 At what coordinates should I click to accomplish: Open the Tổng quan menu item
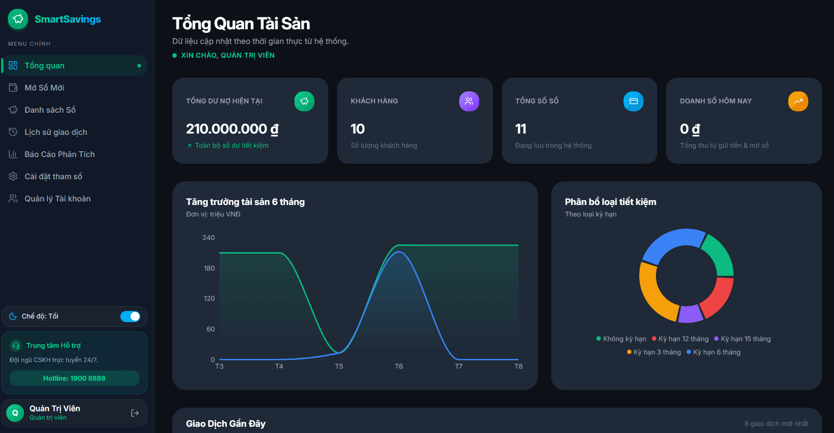pos(75,66)
